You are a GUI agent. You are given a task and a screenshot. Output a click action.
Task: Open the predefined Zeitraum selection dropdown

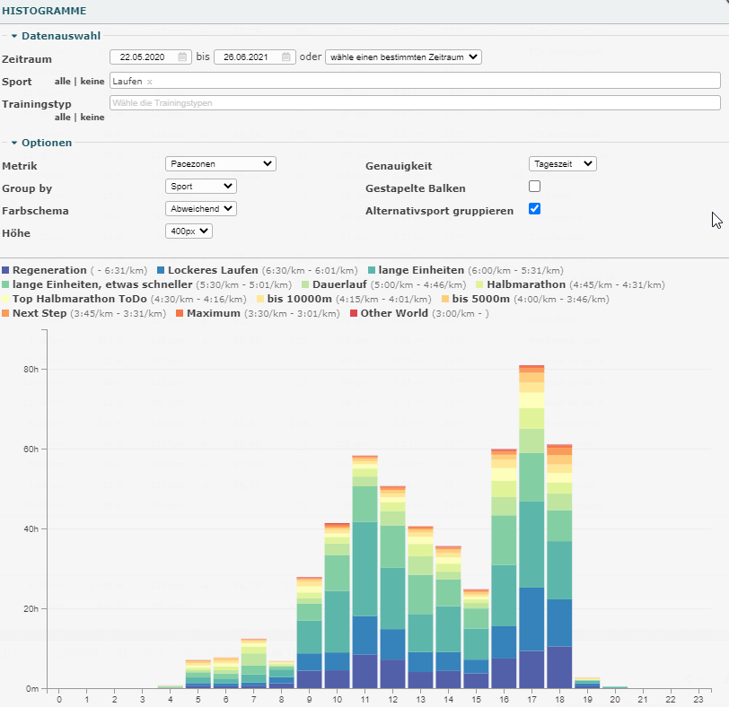403,57
